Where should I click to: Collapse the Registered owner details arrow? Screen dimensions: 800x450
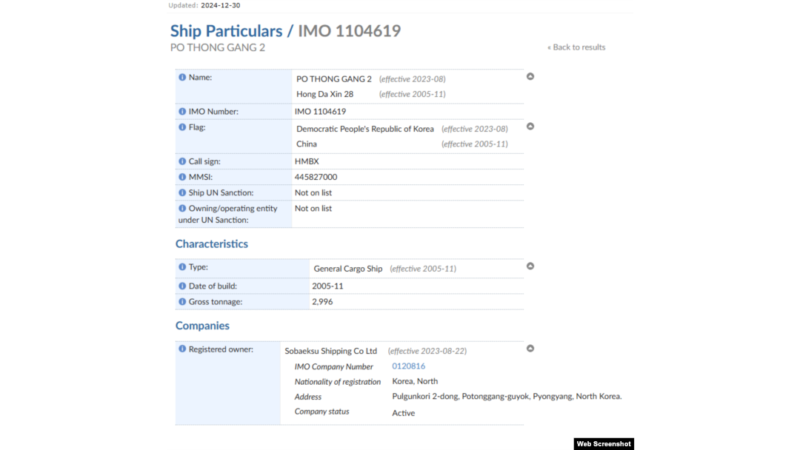530,349
